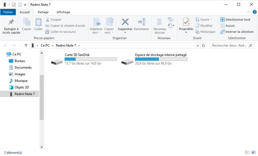Image resolution: width=258 pixels, height=156 pixels.
Task: Open the blue Help question icon
Action: coord(254,12)
